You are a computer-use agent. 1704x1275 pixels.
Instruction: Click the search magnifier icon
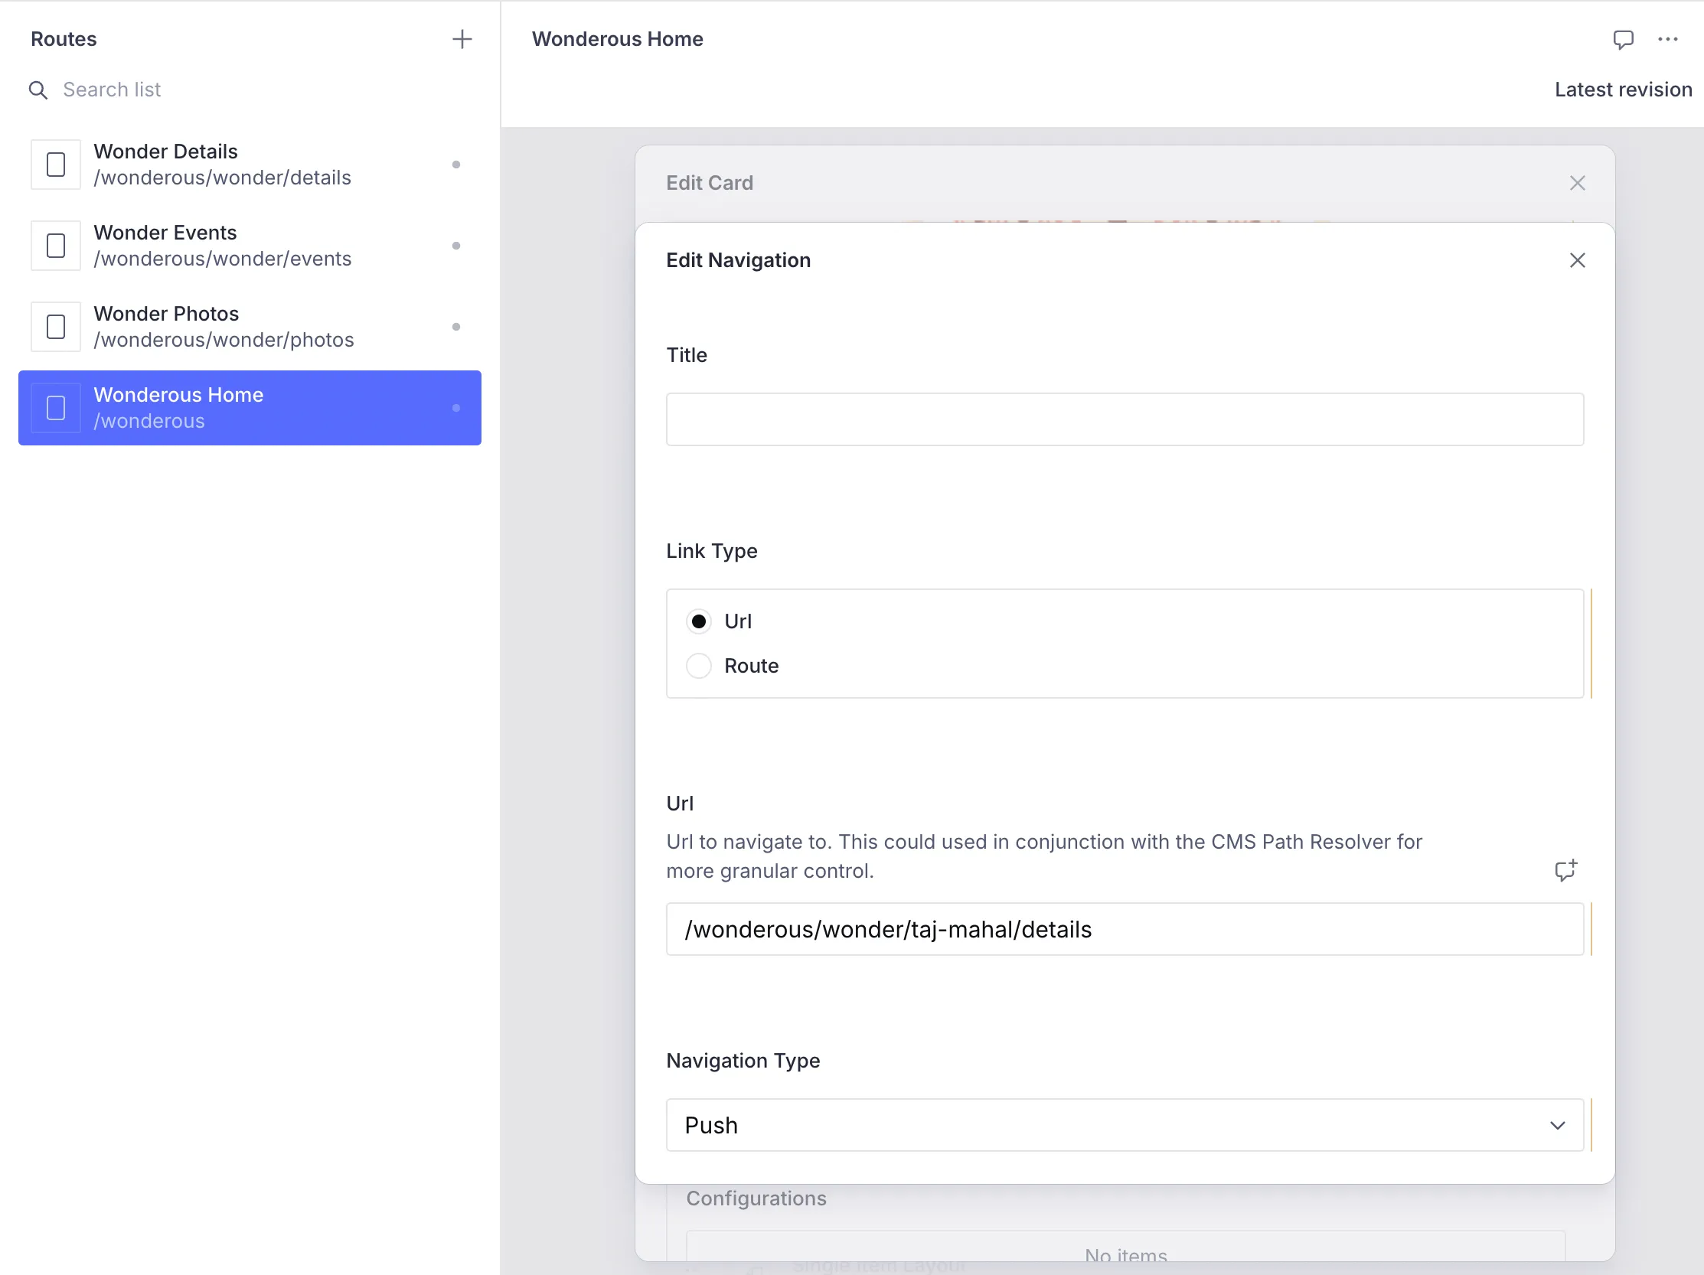tap(38, 90)
